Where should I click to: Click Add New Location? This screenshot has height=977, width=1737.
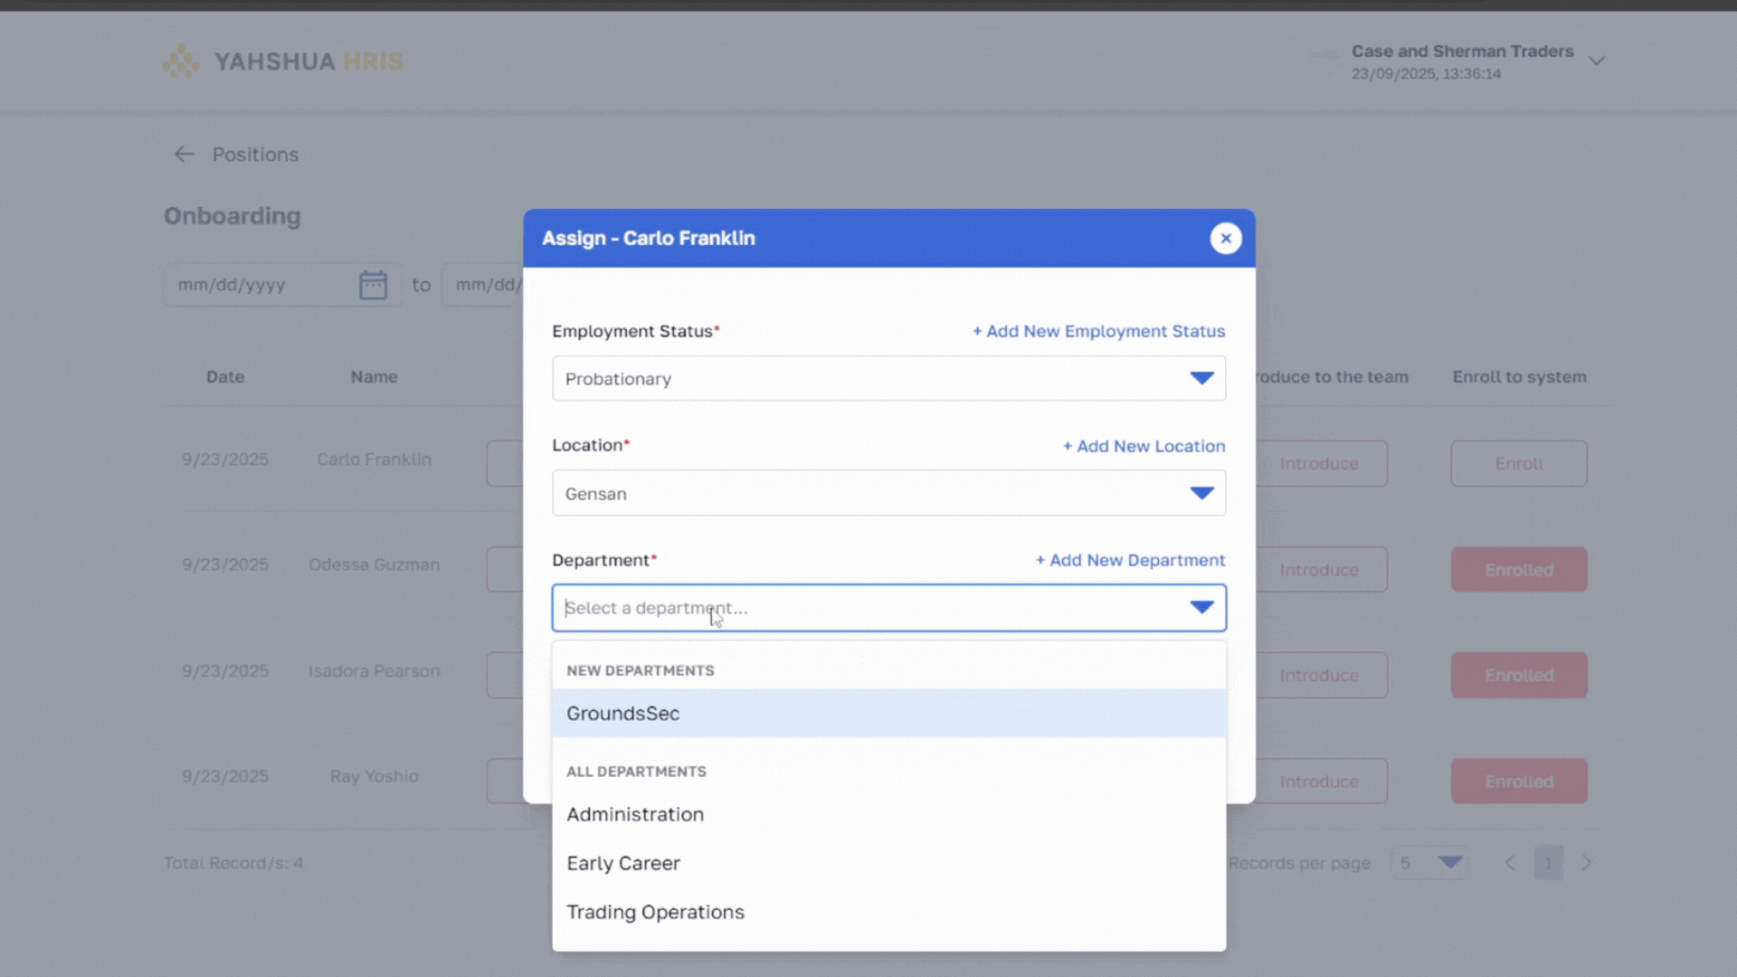click(x=1144, y=445)
